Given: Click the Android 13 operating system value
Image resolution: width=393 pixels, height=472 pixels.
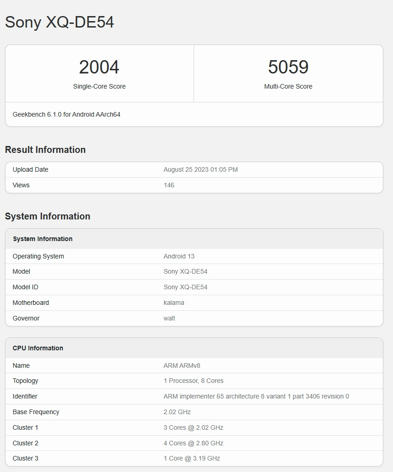Looking at the screenshot, I should coord(179,256).
